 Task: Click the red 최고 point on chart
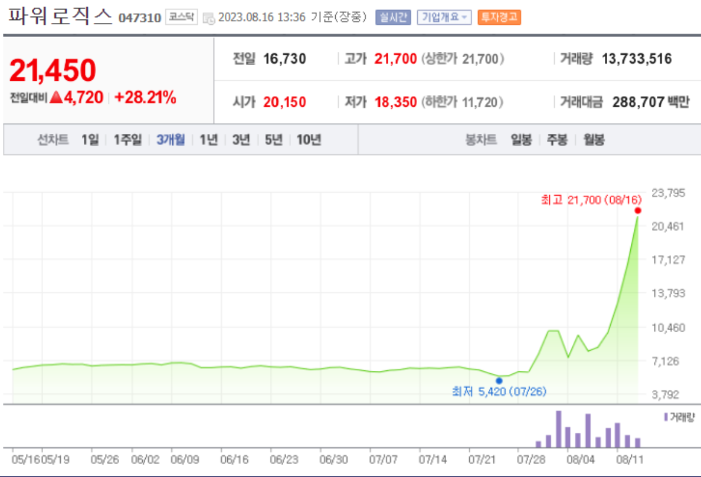637,210
